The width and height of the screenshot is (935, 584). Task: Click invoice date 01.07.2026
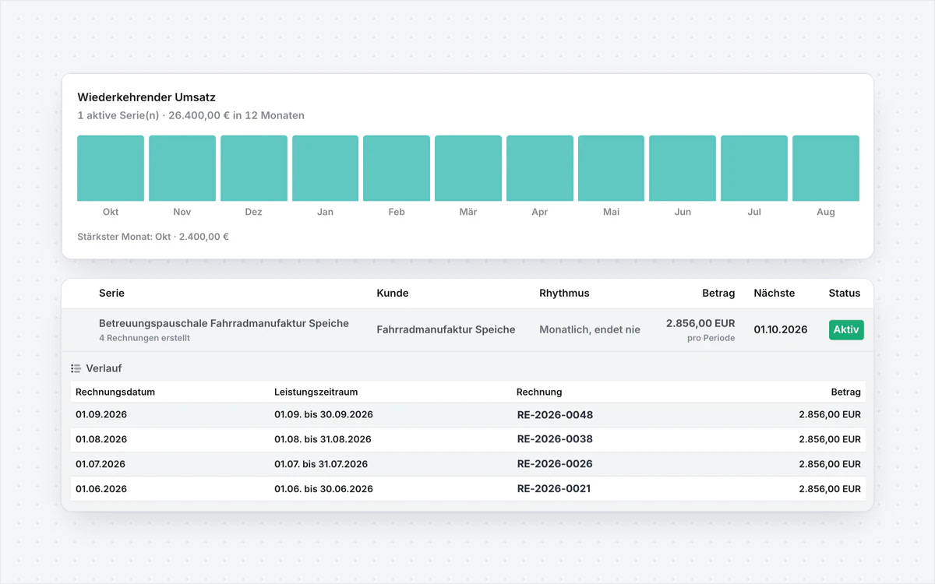(101, 464)
